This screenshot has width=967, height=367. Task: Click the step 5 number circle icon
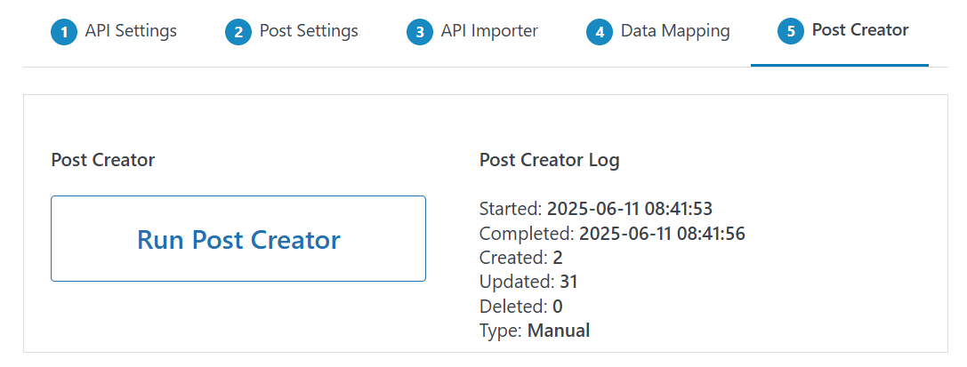tap(791, 32)
